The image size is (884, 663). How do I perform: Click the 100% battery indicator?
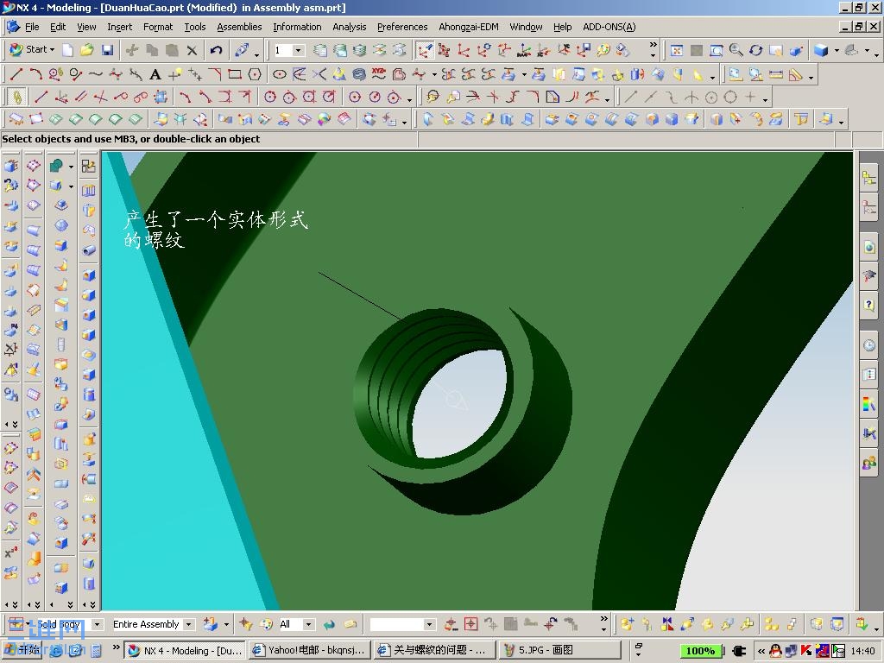coord(700,651)
